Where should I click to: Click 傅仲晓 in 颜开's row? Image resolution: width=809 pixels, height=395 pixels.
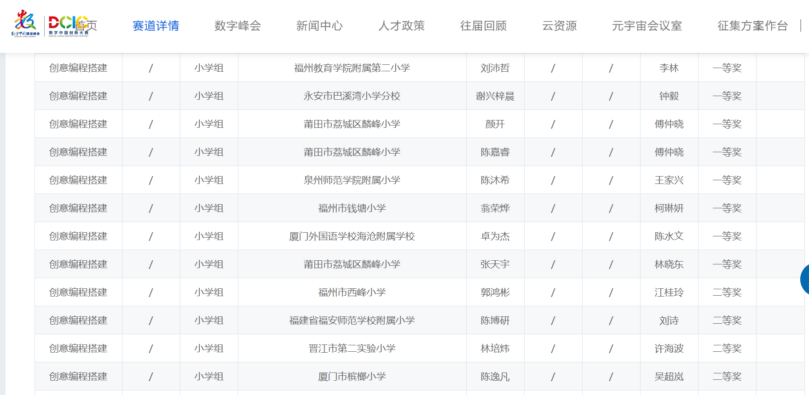669,124
